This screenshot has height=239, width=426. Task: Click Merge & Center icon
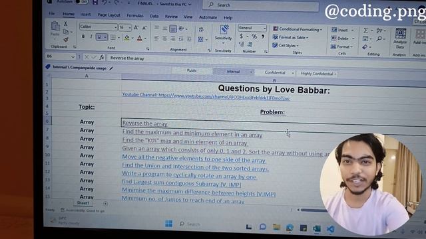tap(200, 40)
